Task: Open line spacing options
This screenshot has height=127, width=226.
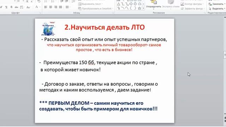Action: coord(73,1)
